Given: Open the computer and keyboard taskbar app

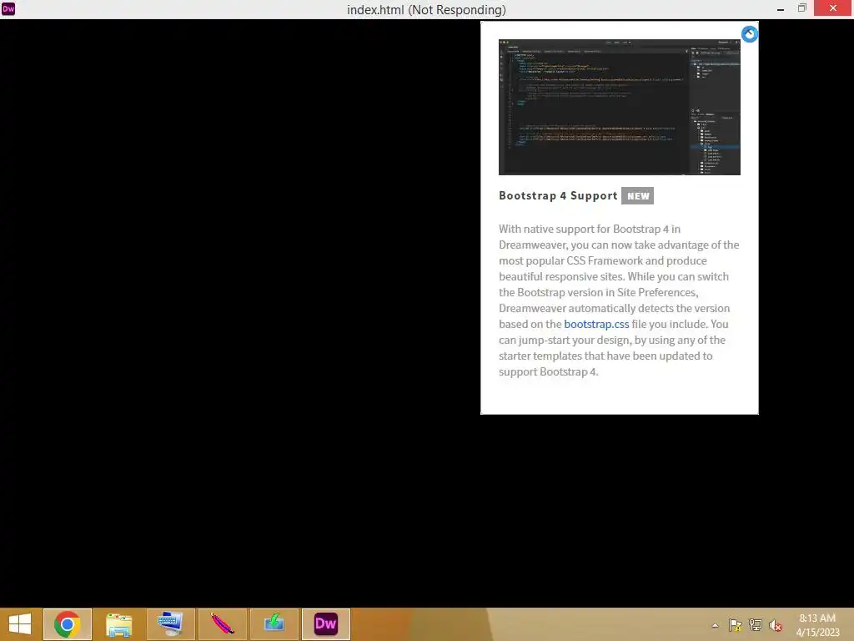Looking at the screenshot, I should coord(170,624).
